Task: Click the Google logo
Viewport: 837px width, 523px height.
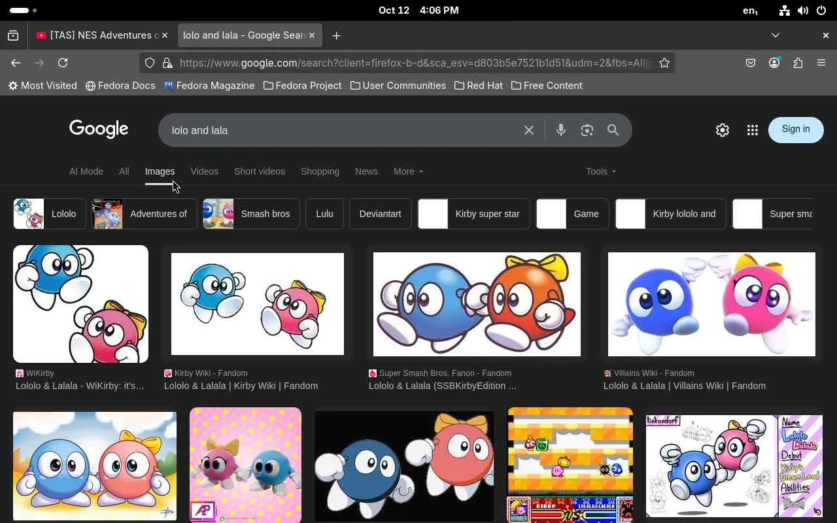Action: pyautogui.click(x=99, y=129)
